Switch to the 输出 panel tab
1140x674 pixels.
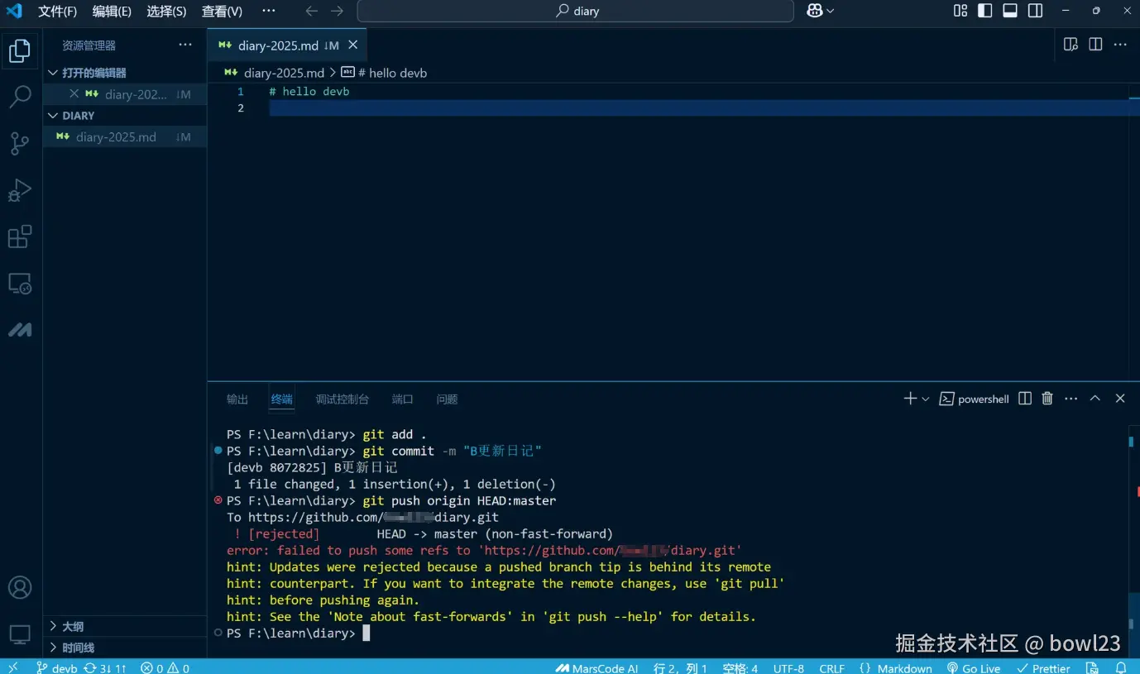pos(237,399)
